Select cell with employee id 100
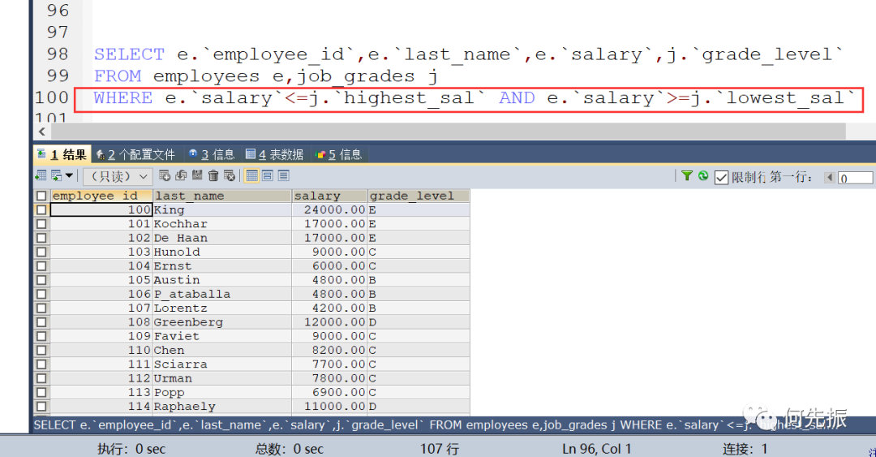The width and height of the screenshot is (876, 457). tap(101, 209)
